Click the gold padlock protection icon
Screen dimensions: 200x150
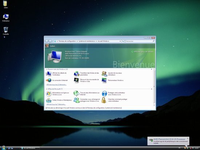104,100
